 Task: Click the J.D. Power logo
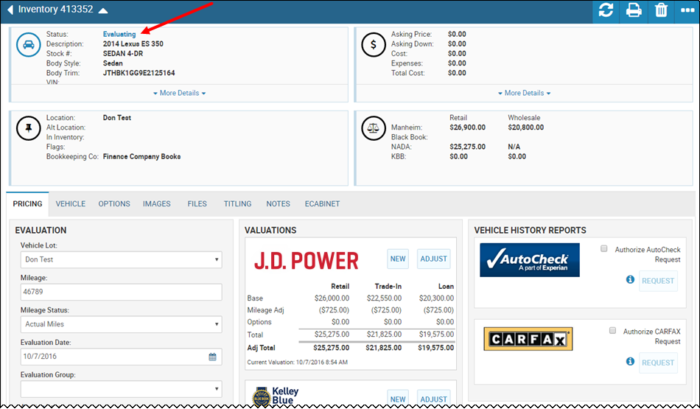(307, 261)
